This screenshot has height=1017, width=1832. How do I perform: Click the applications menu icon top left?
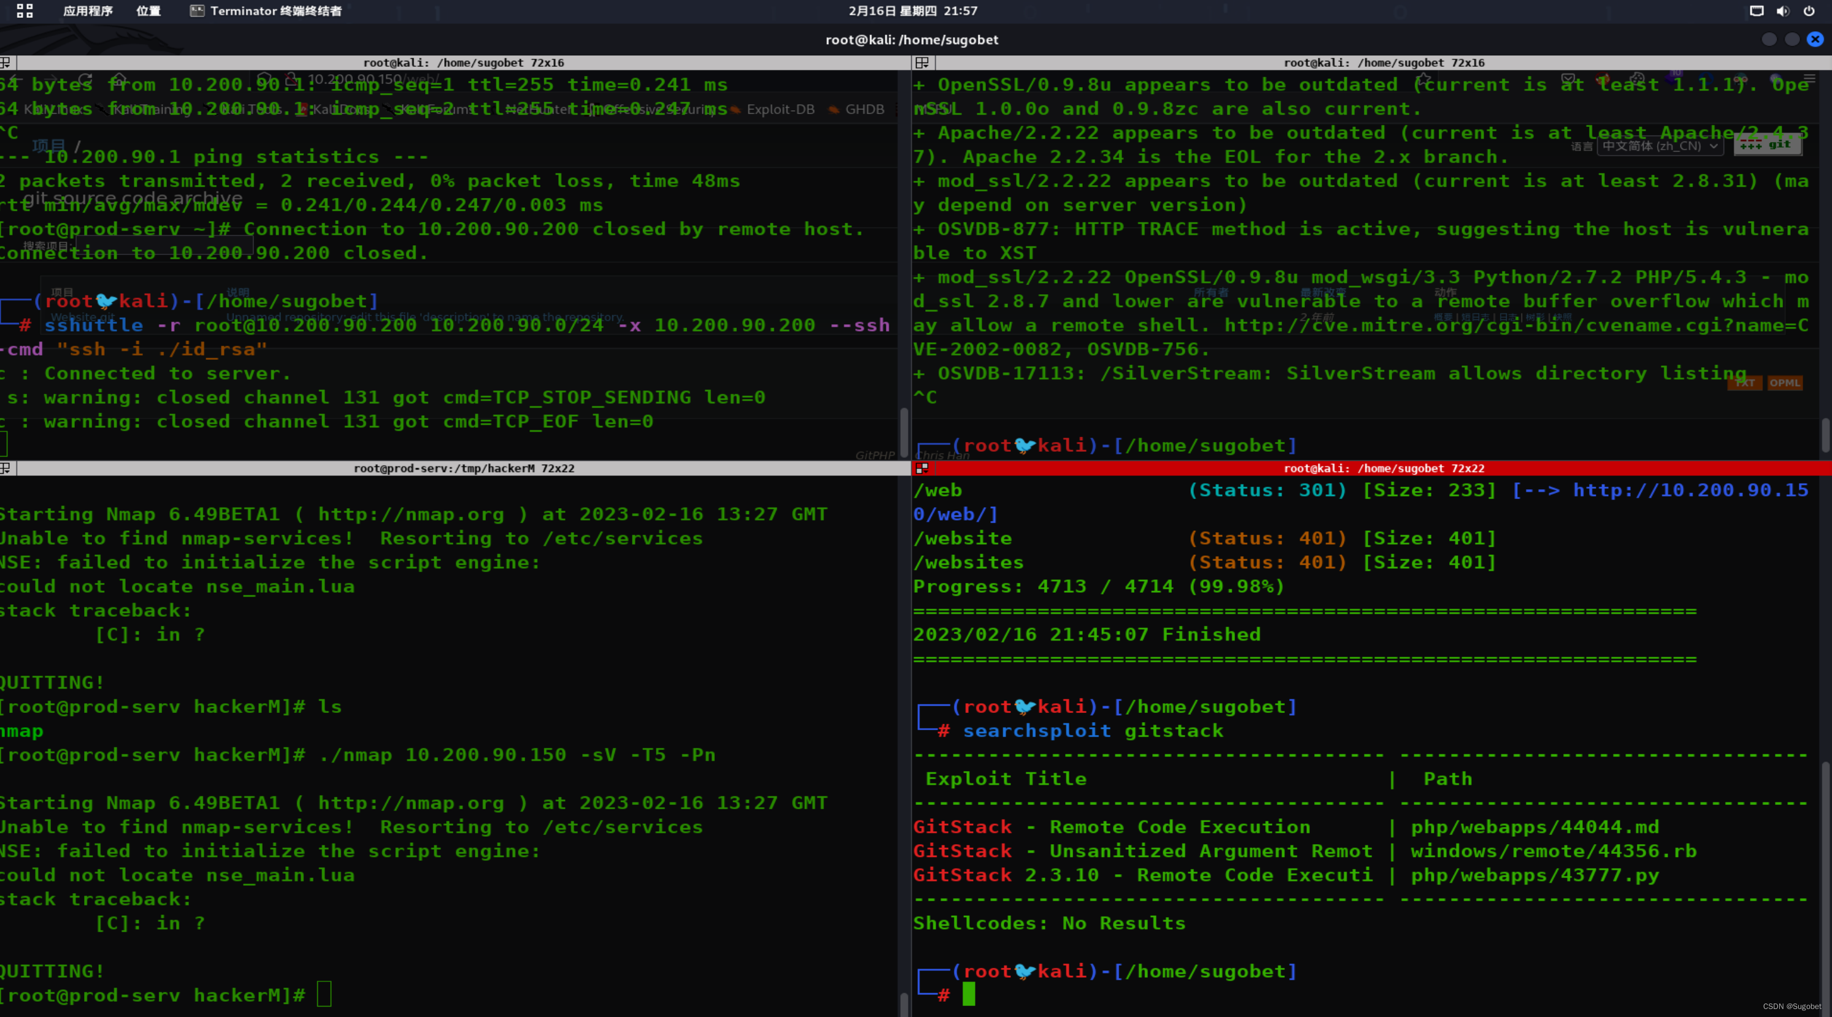pos(19,10)
